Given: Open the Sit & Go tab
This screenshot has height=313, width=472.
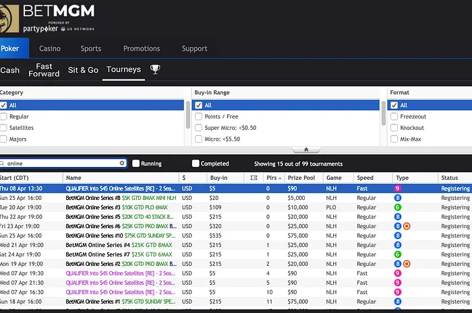Looking at the screenshot, I should click(83, 70).
